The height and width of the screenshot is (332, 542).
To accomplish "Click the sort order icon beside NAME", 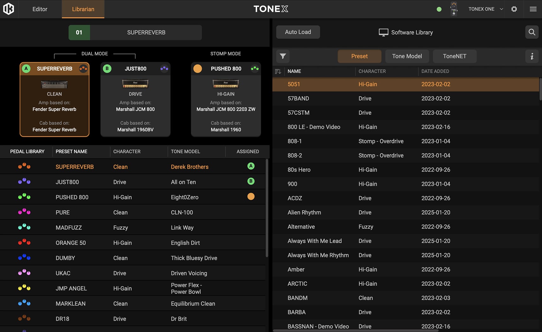I will pyautogui.click(x=278, y=71).
